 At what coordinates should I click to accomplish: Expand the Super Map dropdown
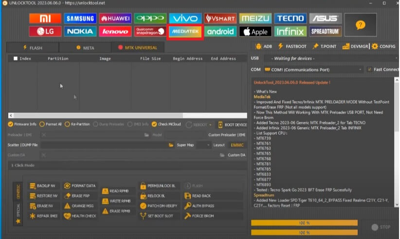tap(193, 145)
